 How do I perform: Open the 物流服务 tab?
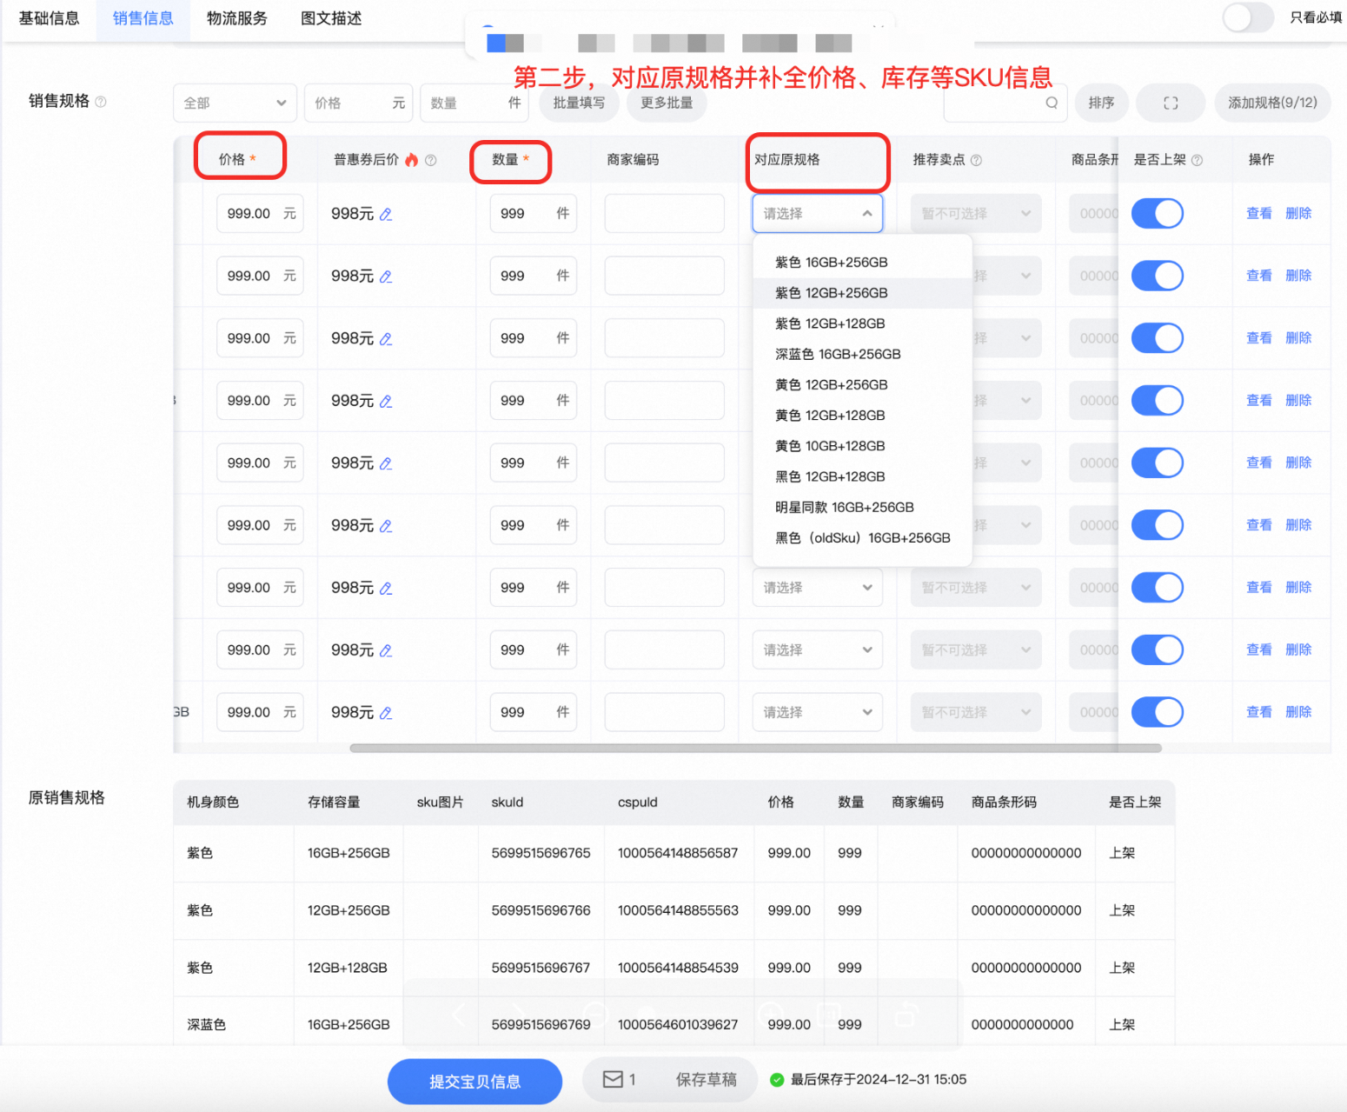coord(237,18)
